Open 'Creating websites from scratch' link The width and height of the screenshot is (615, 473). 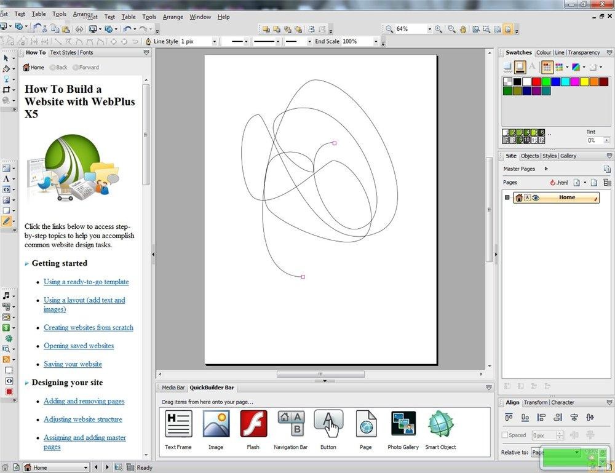coord(89,327)
